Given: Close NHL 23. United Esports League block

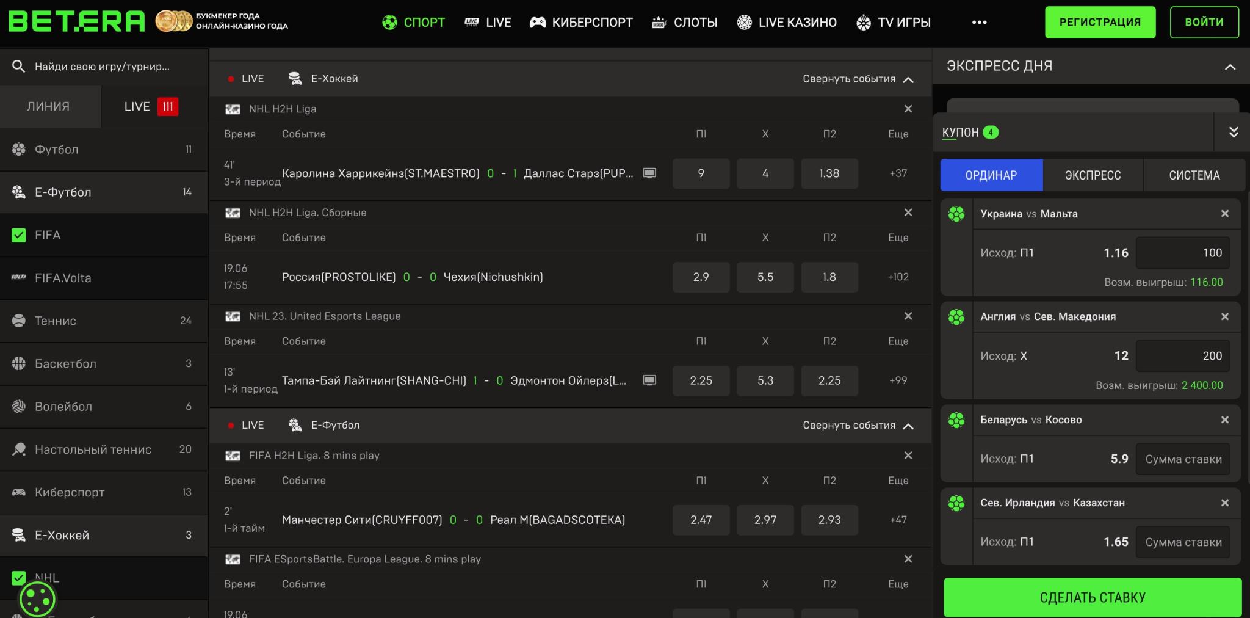Looking at the screenshot, I should point(908,316).
